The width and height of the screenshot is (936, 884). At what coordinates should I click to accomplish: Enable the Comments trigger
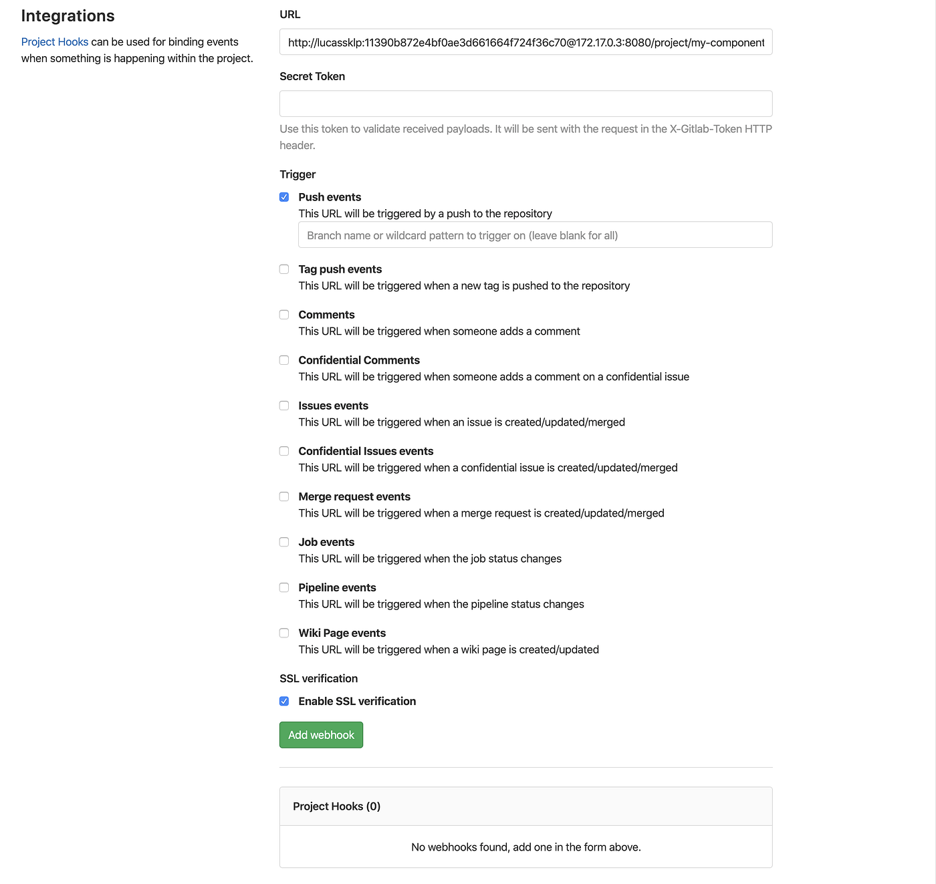click(x=284, y=314)
